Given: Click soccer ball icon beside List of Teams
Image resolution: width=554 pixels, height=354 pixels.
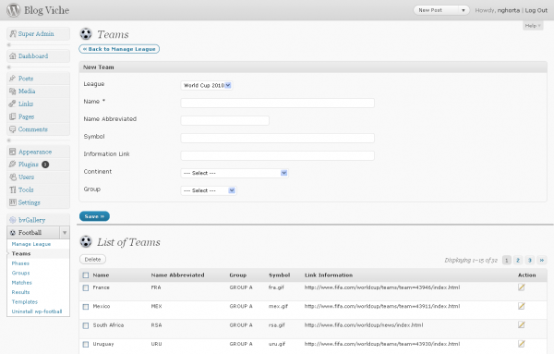Looking at the screenshot, I should [x=86, y=242].
